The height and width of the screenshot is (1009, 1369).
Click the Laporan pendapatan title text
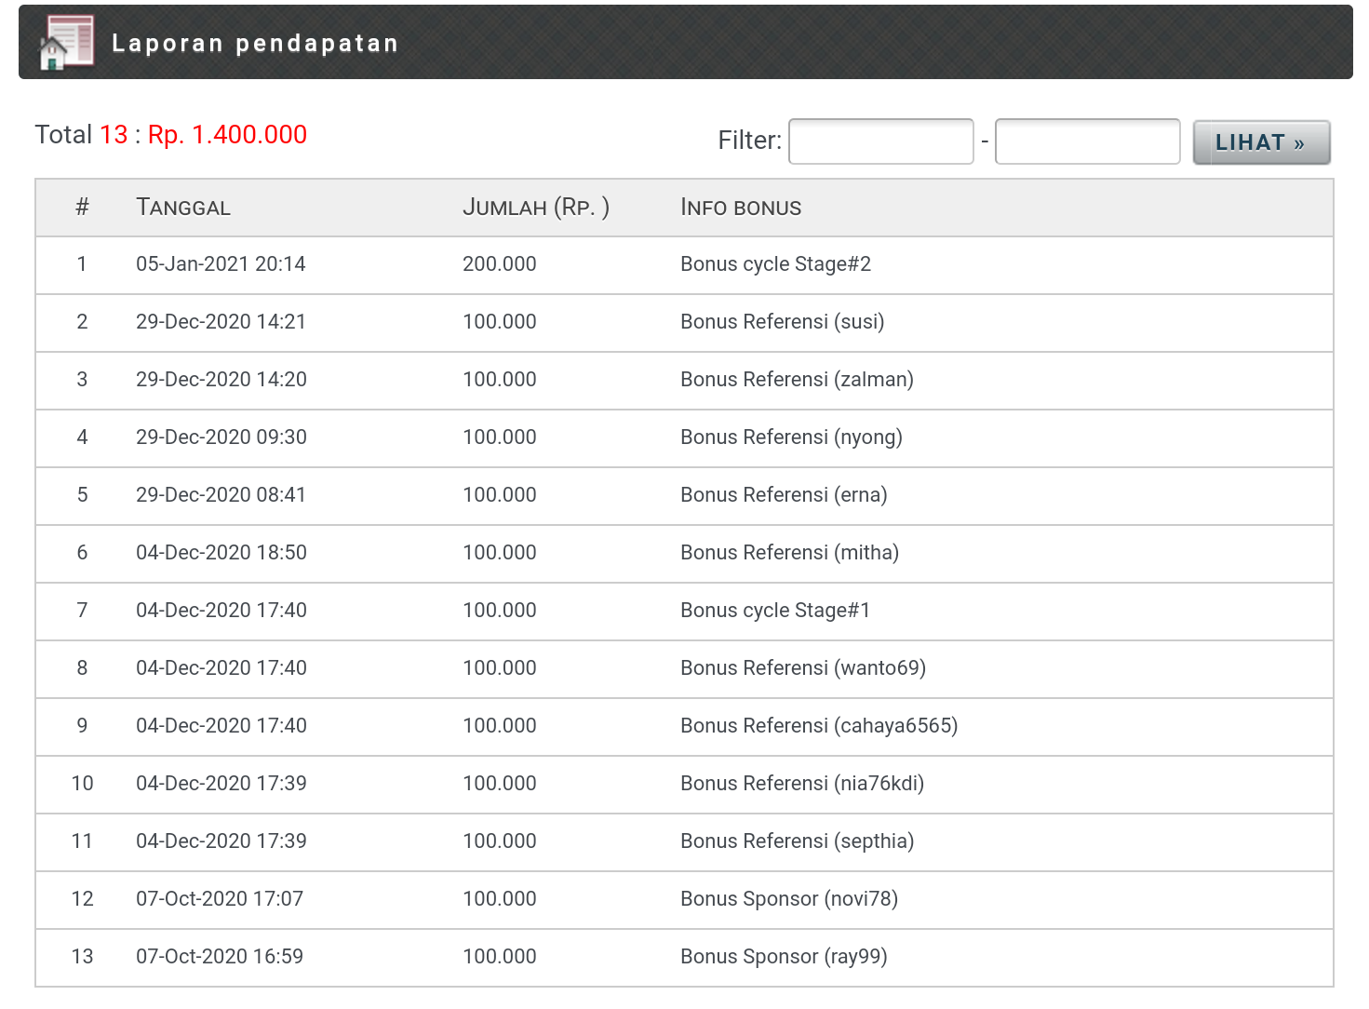pos(255,44)
